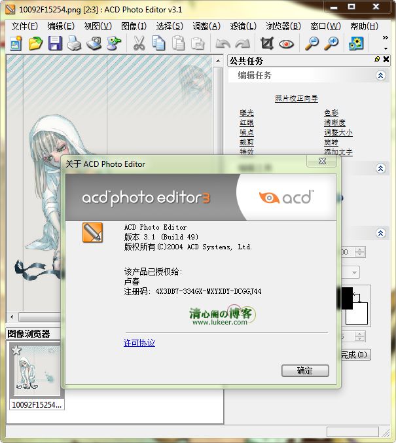396x443 pixels.
Task: Open the 编辑(E) menu
Action: pos(61,26)
